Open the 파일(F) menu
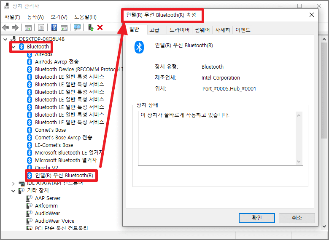This screenshot has height=240, width=329. pyautogui.click(x=12, y=17)
